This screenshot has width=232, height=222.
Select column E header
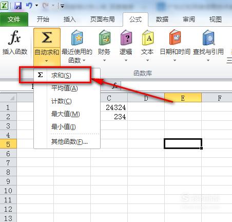183,98
